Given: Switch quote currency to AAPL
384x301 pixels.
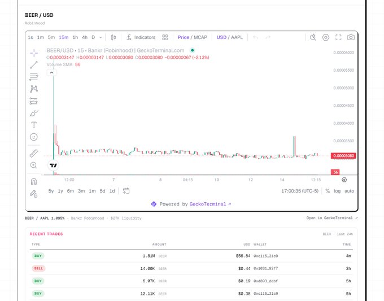Looking at the screenshot, I should (x=237, y=37).
